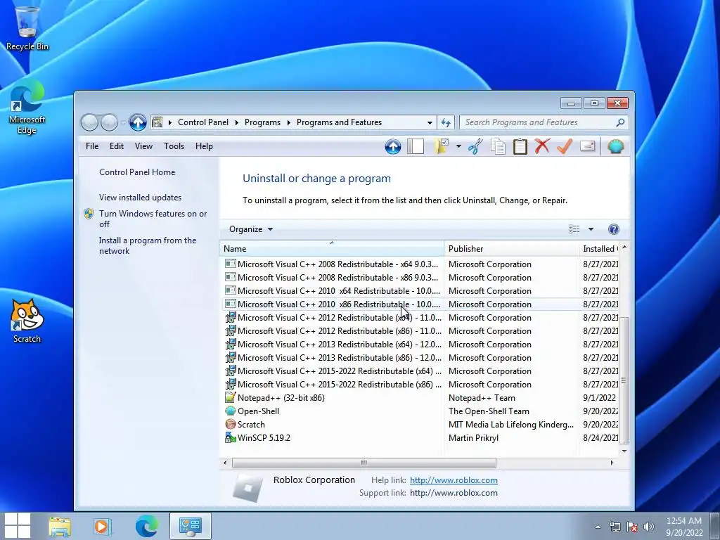Select Notepad++ (32-bit x86) entry
This screenshot has width=720, height=540.
coord(281,398)
